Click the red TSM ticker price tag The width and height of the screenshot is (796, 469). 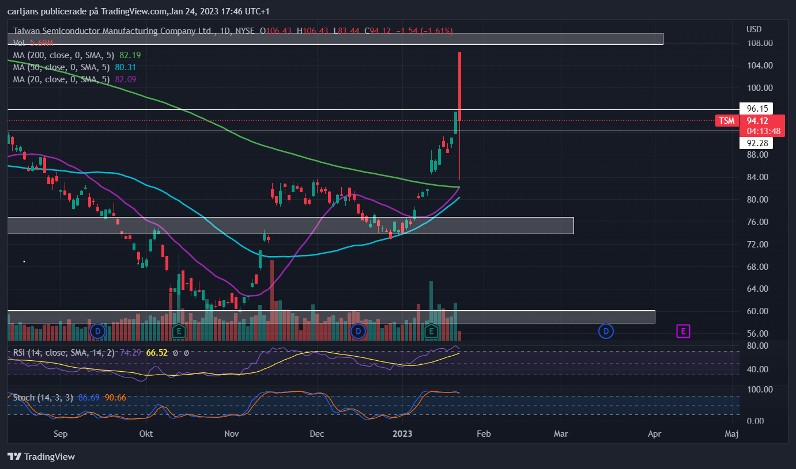726,120
